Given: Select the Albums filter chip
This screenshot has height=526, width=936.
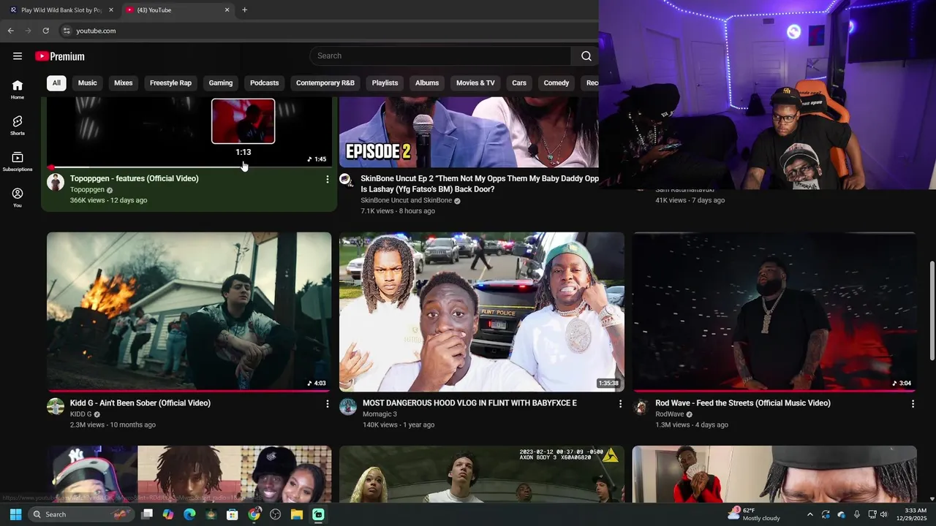Looking at the screenshot, I should tap(427, 83).
